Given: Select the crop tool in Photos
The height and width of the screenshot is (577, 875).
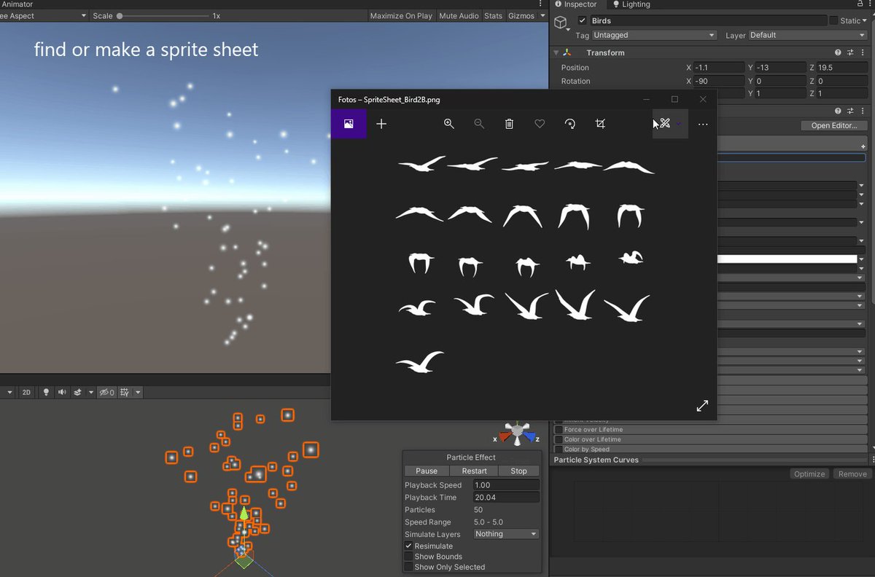Looking at the screenshot, I should 600,124.
